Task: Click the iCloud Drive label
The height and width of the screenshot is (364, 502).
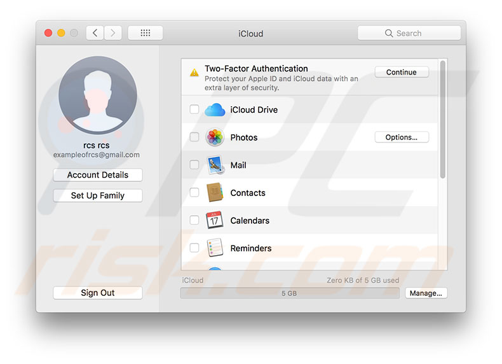Action: pos(254,109)
